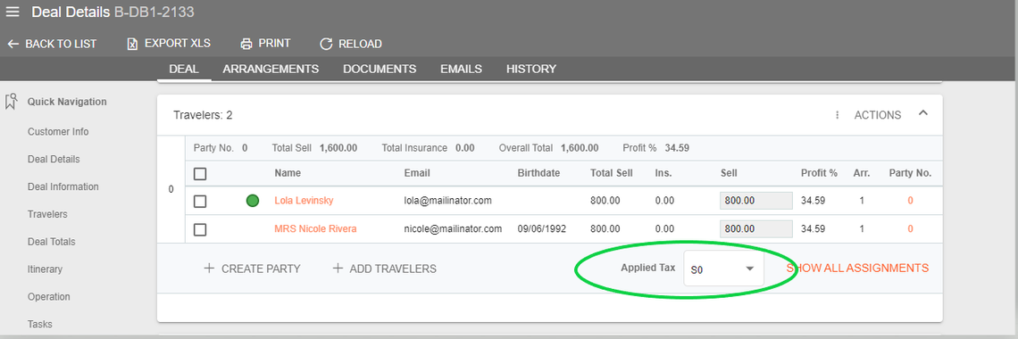This screenshot has height=339, width=1018.
Task: Open the History tab
Action: (531, 69)
